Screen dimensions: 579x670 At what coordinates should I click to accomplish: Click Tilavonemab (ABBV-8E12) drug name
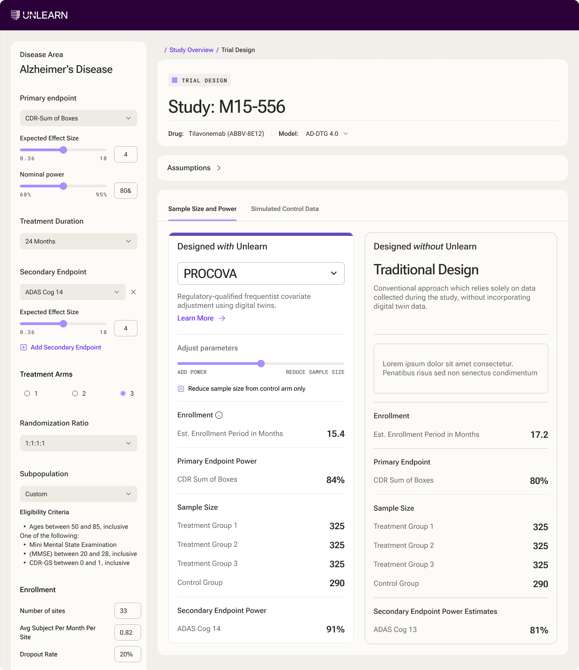click(226, 134)
